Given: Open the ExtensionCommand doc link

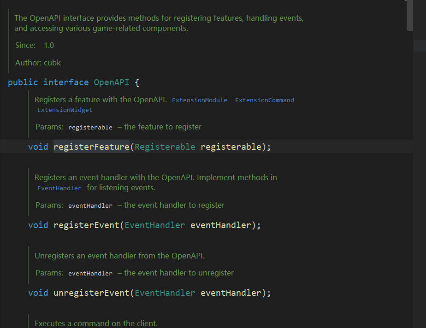Looking at the screenshot, I should (264, 100).
